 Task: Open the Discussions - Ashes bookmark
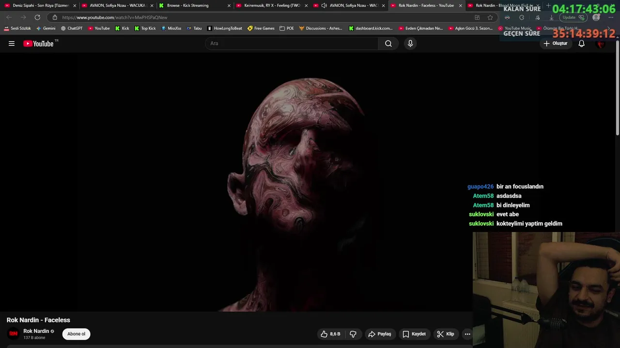321,29
